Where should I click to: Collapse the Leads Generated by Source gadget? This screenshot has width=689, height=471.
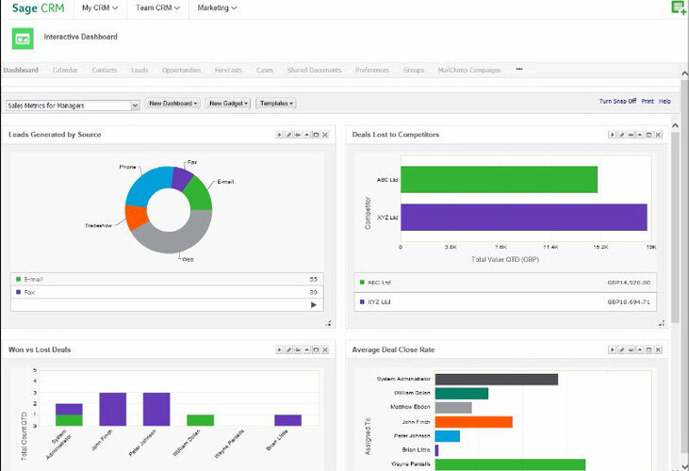click(x=307, y=136)
